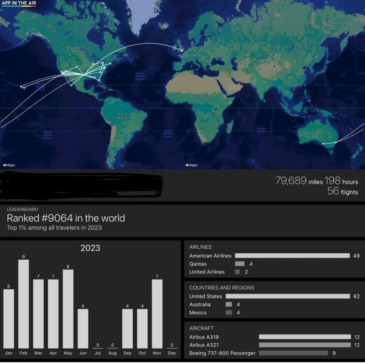The height and width of the screenshot is (363, 365).
Task: Click the LEADERBOARD heading
Action: pyautogui.click(x=22, y=209)
